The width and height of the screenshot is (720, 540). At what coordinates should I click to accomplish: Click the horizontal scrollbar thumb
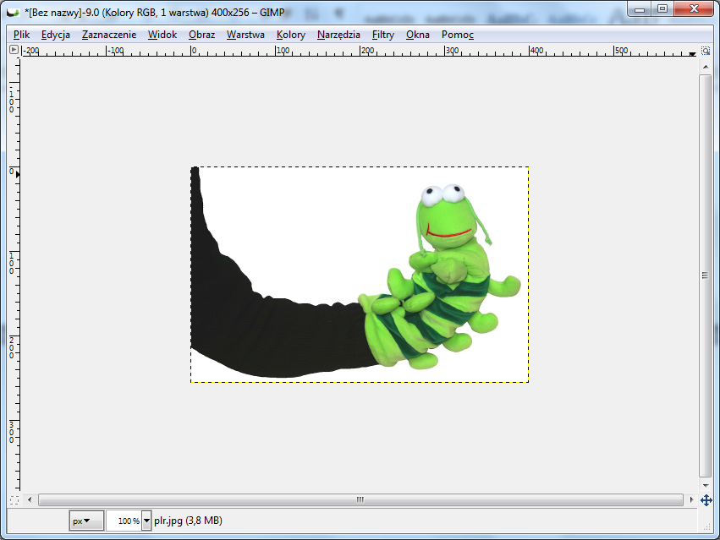pos(360,499)
